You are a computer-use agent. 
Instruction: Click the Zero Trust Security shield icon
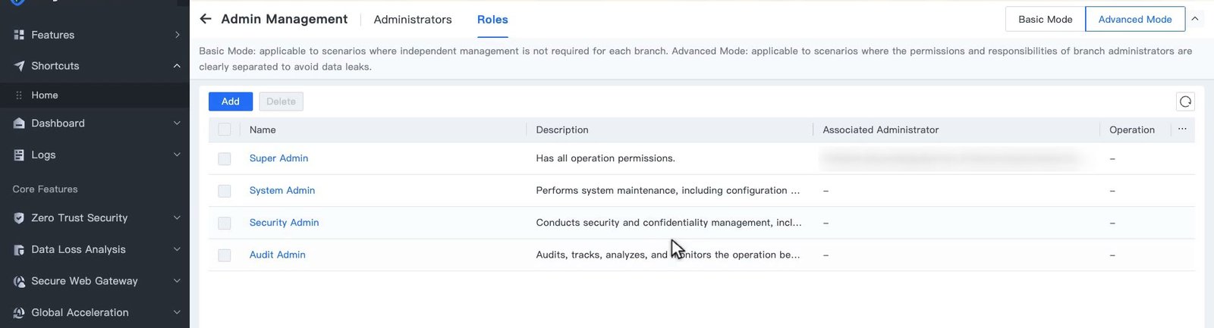(x=19, y=218)
